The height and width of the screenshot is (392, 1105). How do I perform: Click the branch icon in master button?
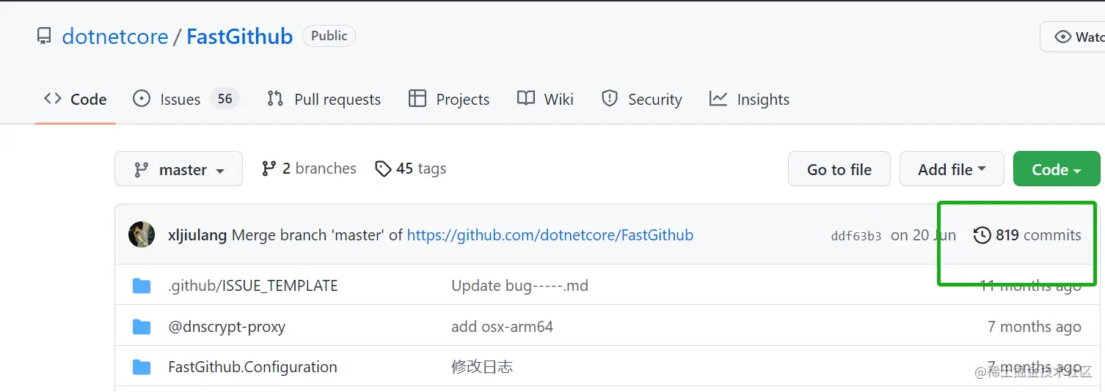(x=141, y=169)
